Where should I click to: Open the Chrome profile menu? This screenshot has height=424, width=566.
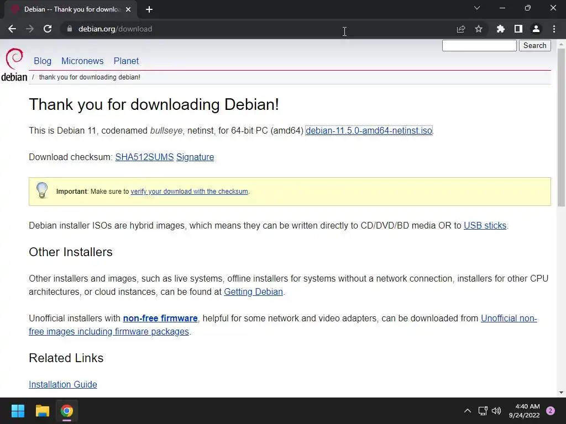pyautogui.click(x=536, y=29)
